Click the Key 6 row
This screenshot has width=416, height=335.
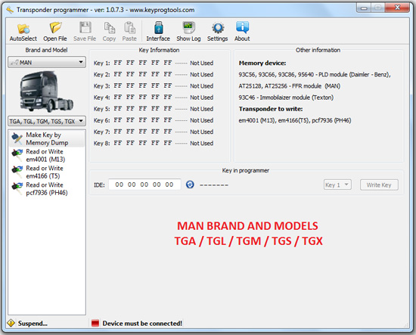pyautogui.click(x=154, y=120)
